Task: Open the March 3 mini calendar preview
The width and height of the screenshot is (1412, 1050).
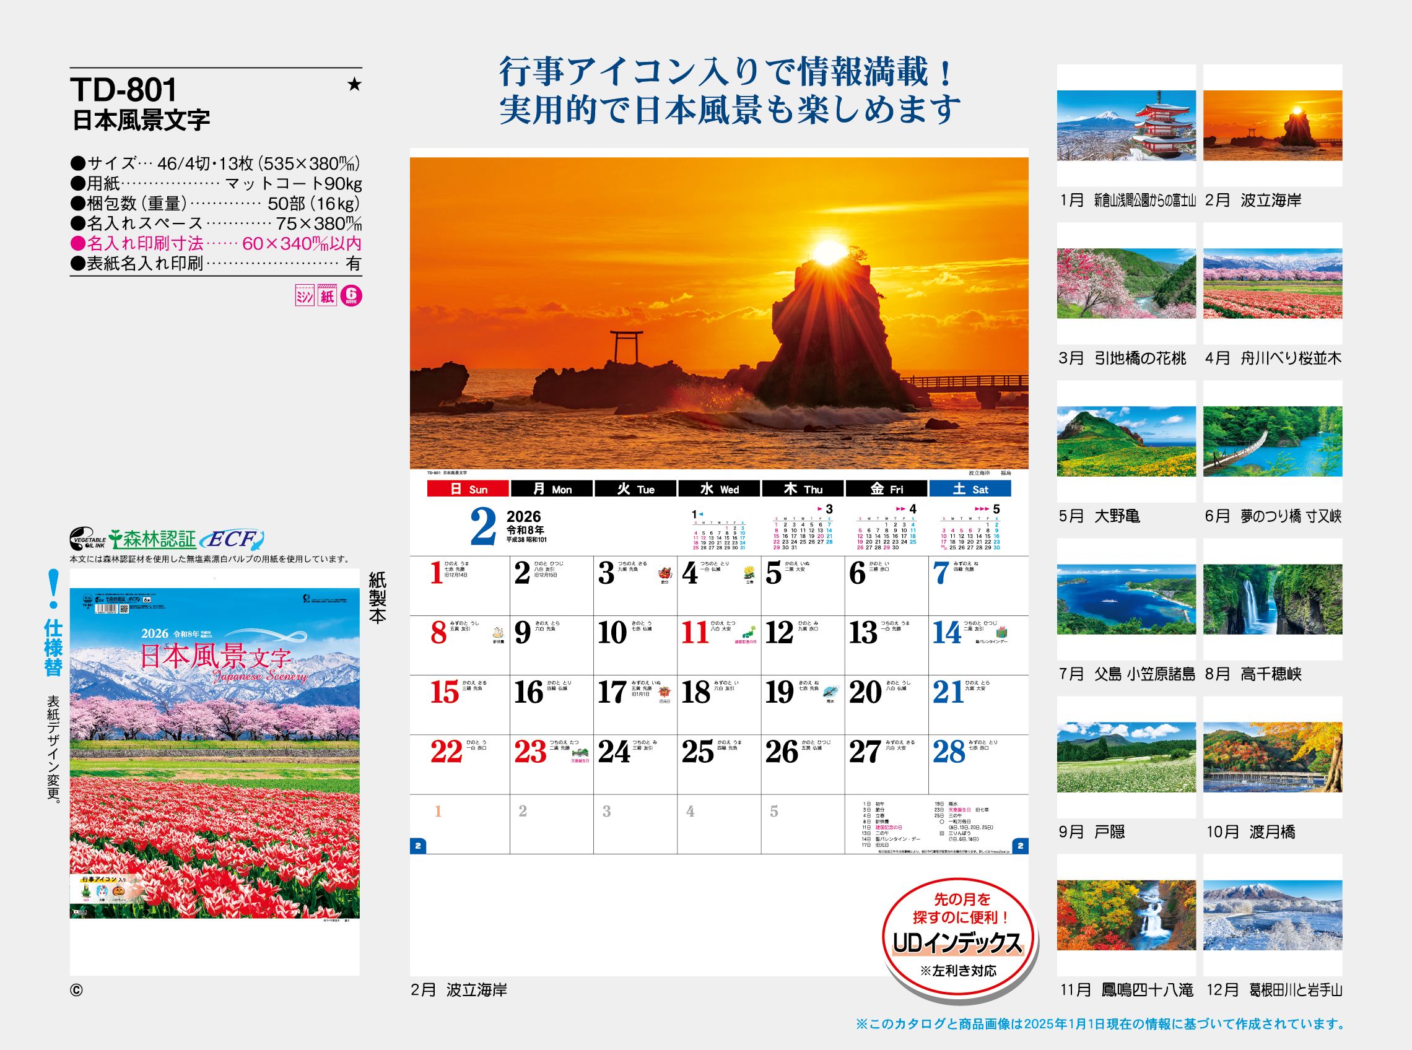Action: (x=803, y=529)
